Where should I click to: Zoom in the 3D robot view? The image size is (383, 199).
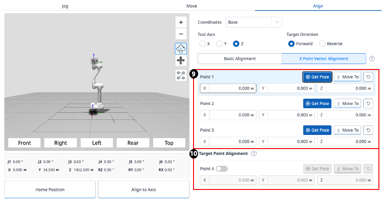click(x=181, y=22)
